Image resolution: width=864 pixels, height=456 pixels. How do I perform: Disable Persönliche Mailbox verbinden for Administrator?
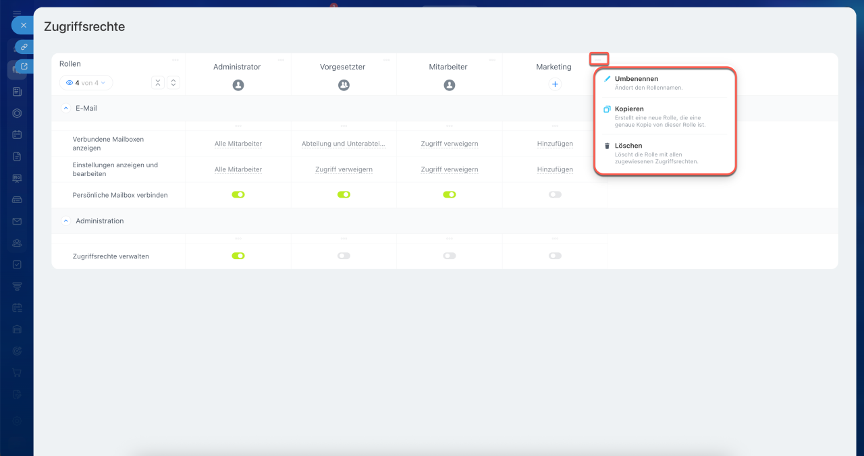pyautogui.click(x=238, y=194)
